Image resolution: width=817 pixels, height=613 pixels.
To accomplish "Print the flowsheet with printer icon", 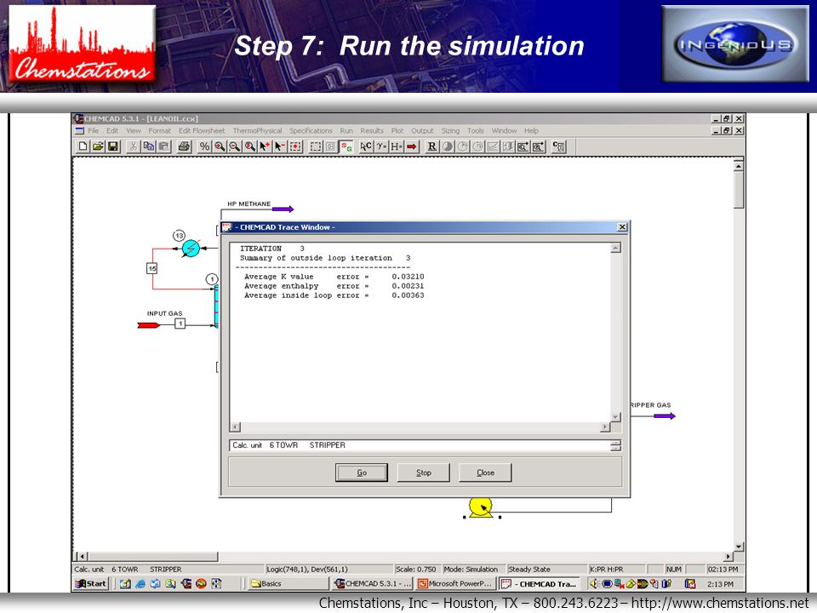I will click(x=184, y=146).
